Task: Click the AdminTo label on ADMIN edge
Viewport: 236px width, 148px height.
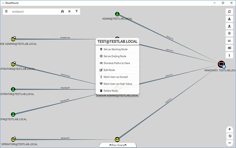Action: click(170, 38)
